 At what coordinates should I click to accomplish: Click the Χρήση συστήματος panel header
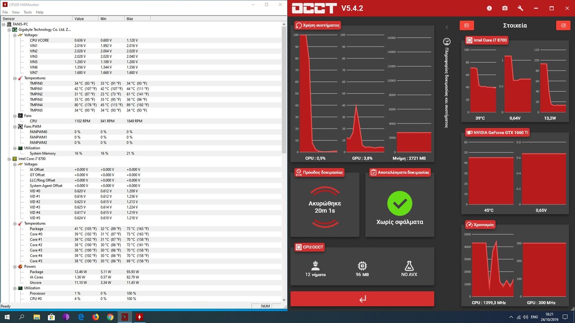click(x=318, y=25)
